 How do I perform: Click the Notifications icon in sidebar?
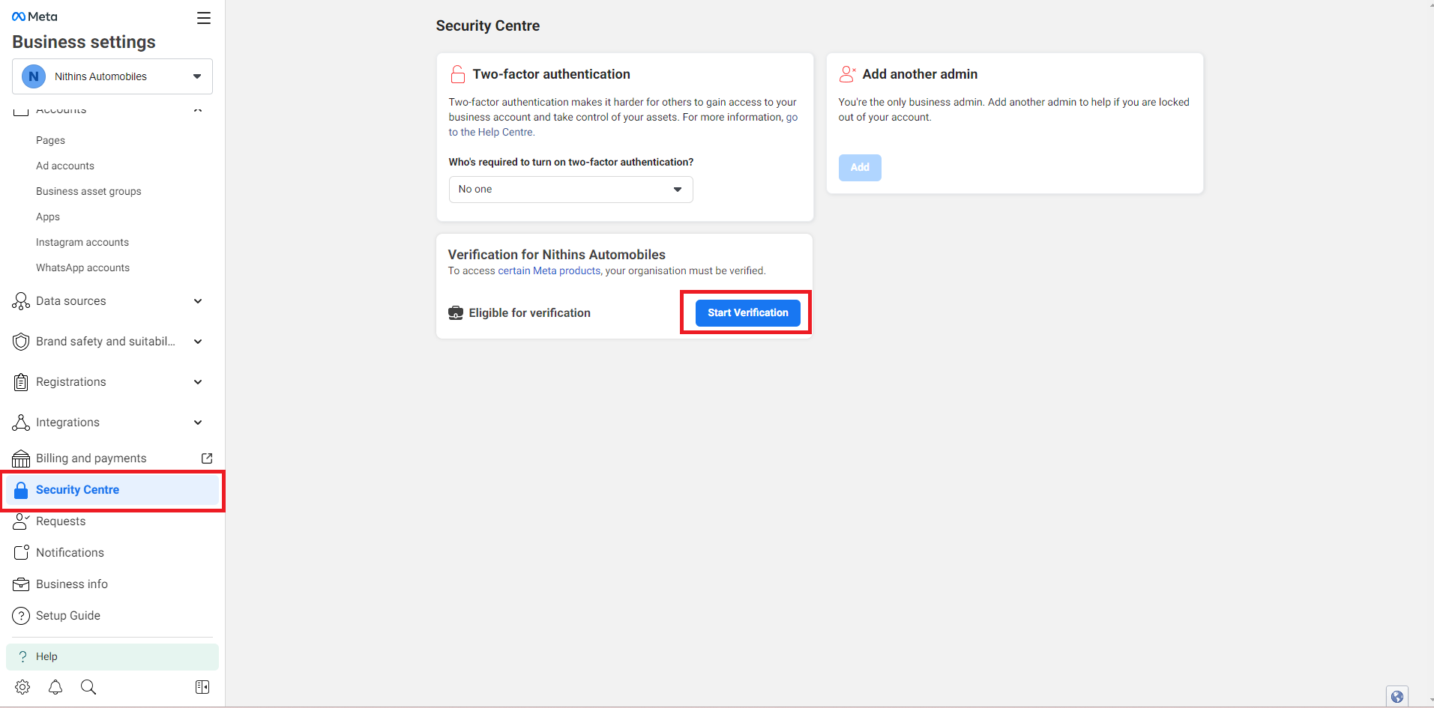tap(21, 553)
